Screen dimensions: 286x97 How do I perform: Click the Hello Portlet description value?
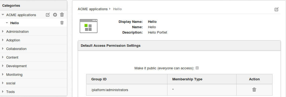pyautogui.click(x=158, y=33)
